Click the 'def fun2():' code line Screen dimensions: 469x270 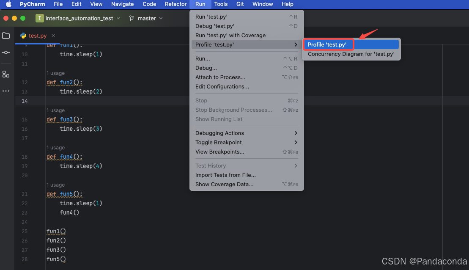[x=64, y=83]
